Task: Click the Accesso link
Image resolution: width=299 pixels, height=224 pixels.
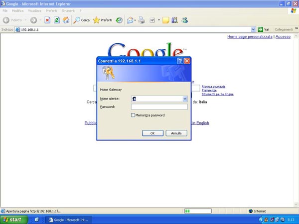Action: point(283,36)
